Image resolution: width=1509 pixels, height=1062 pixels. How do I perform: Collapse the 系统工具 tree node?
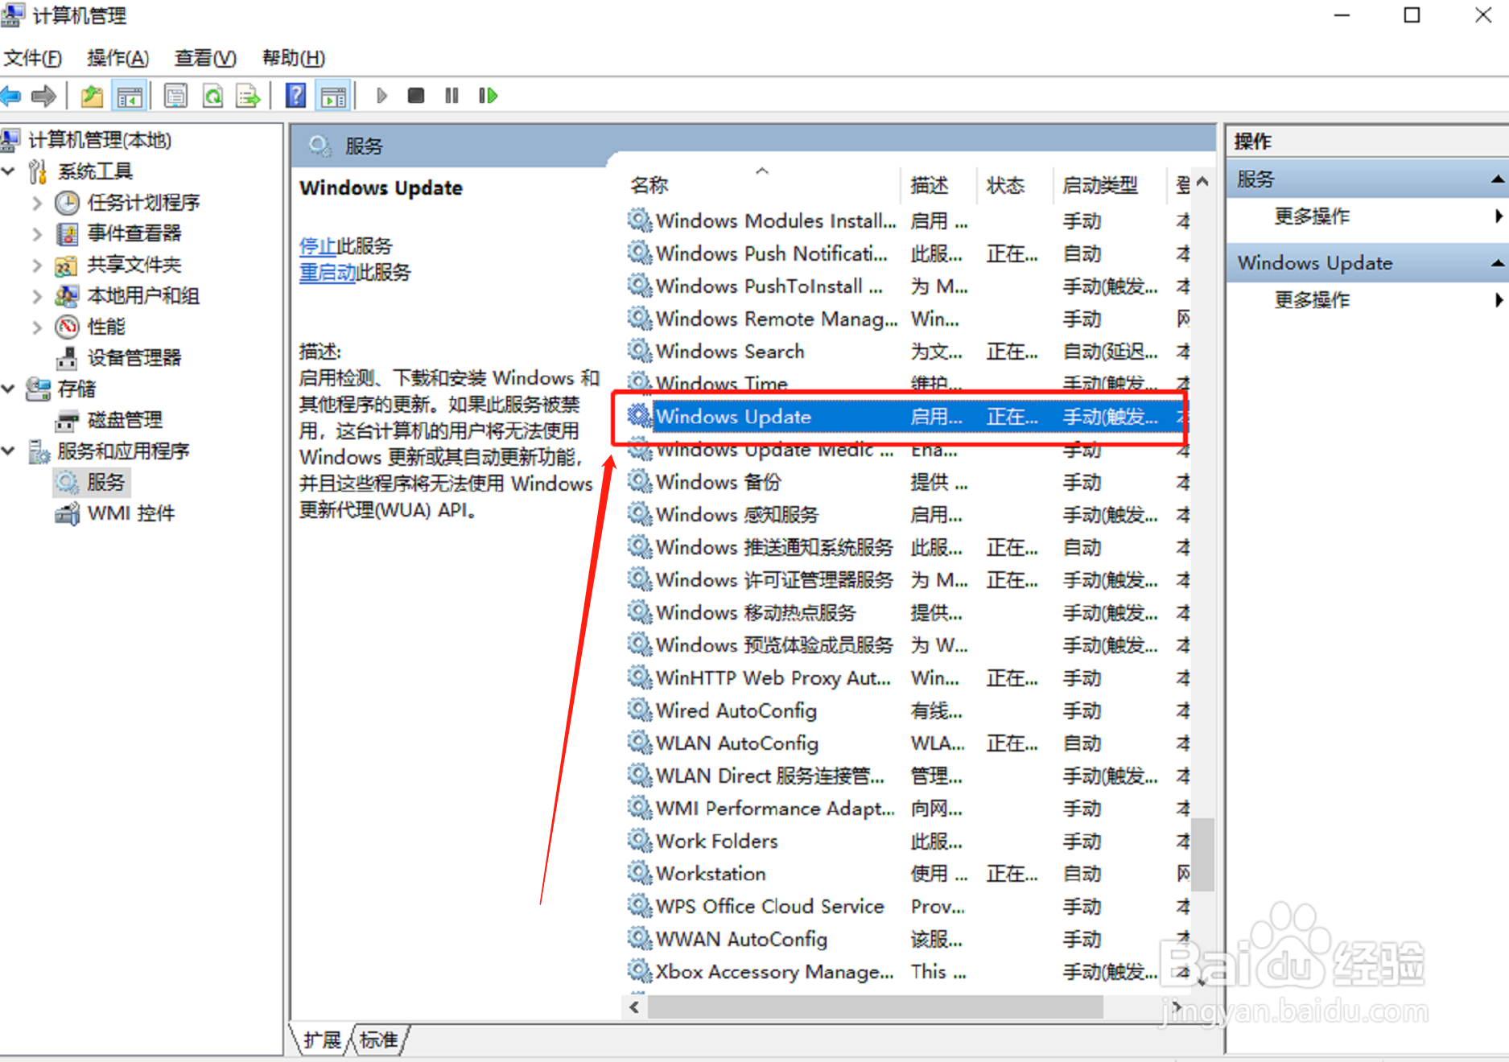pyautogui.click(x=9, y=171)
